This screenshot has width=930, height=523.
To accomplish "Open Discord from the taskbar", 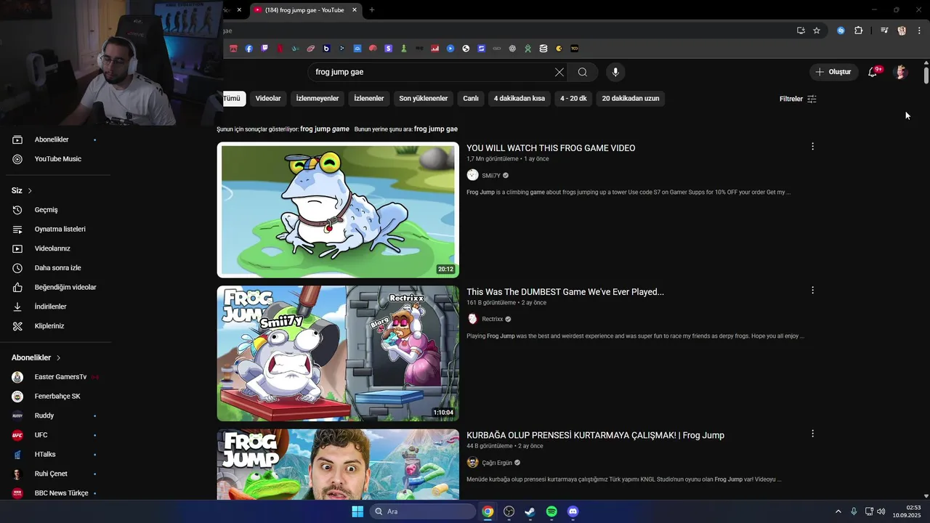I will [573, 511].
